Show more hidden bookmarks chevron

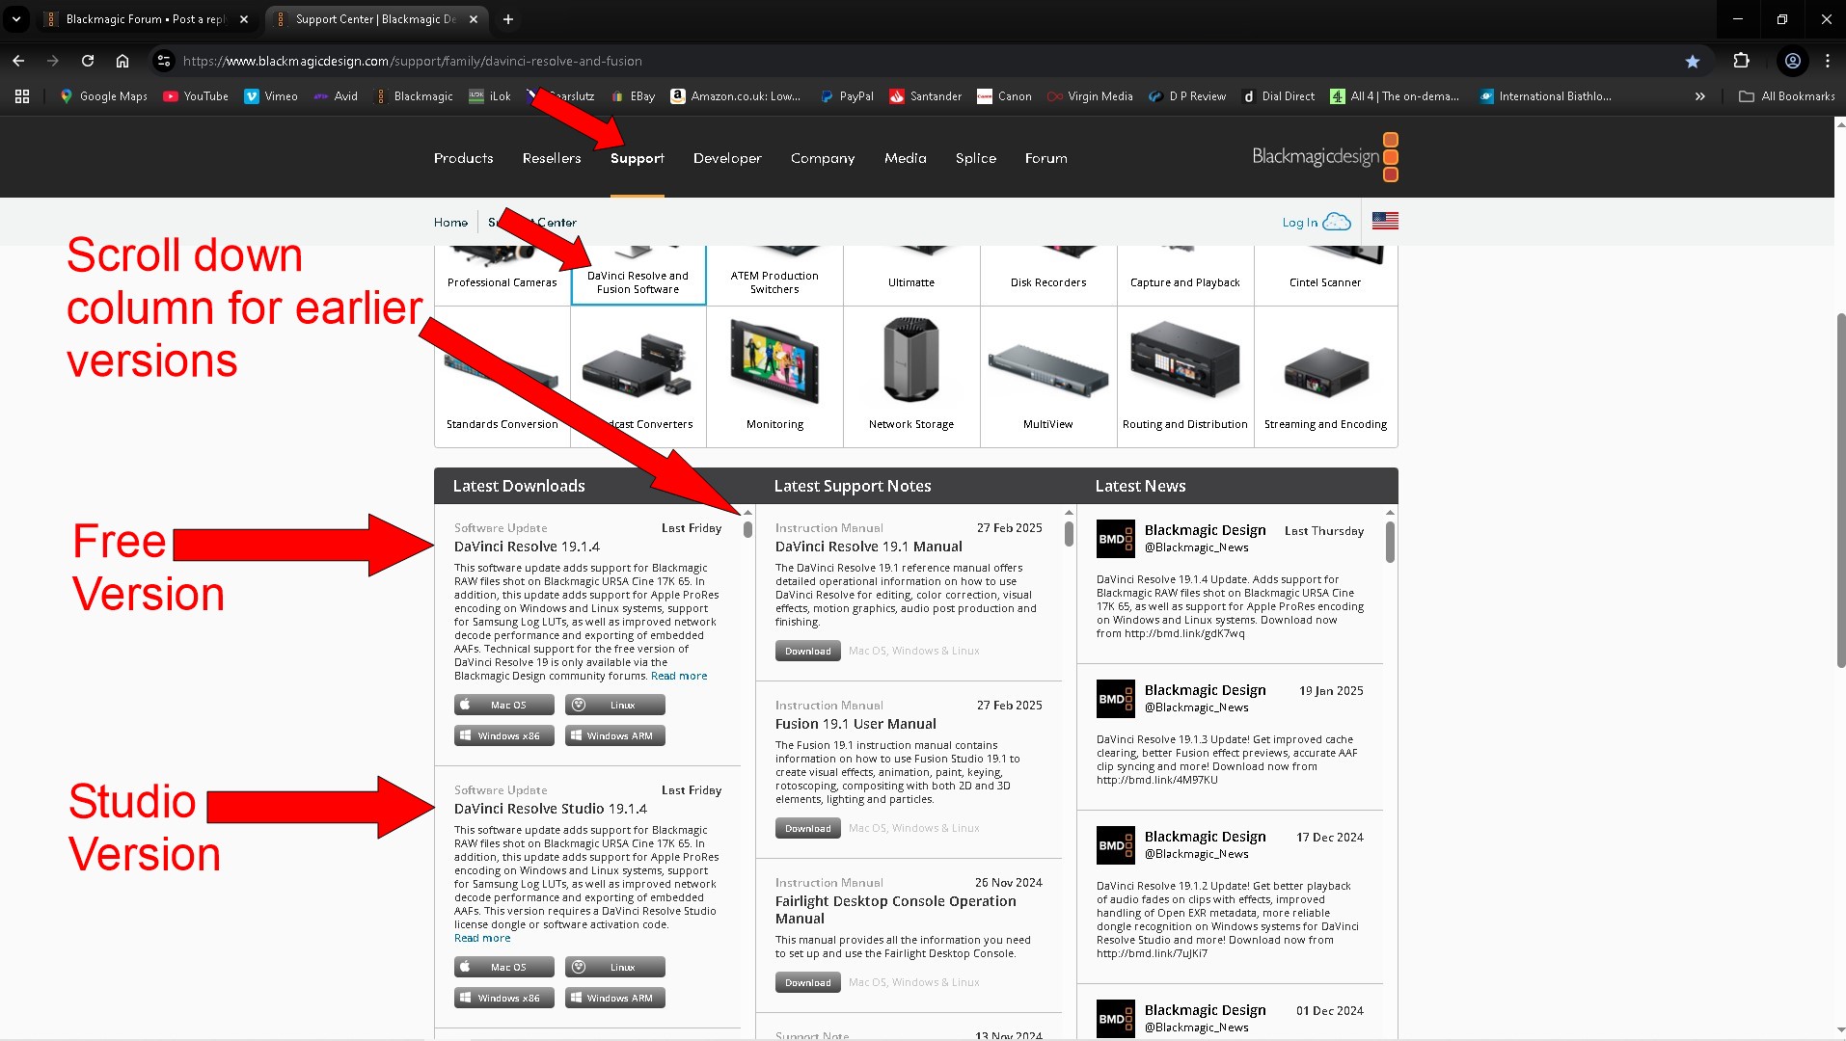[1700, 96]
